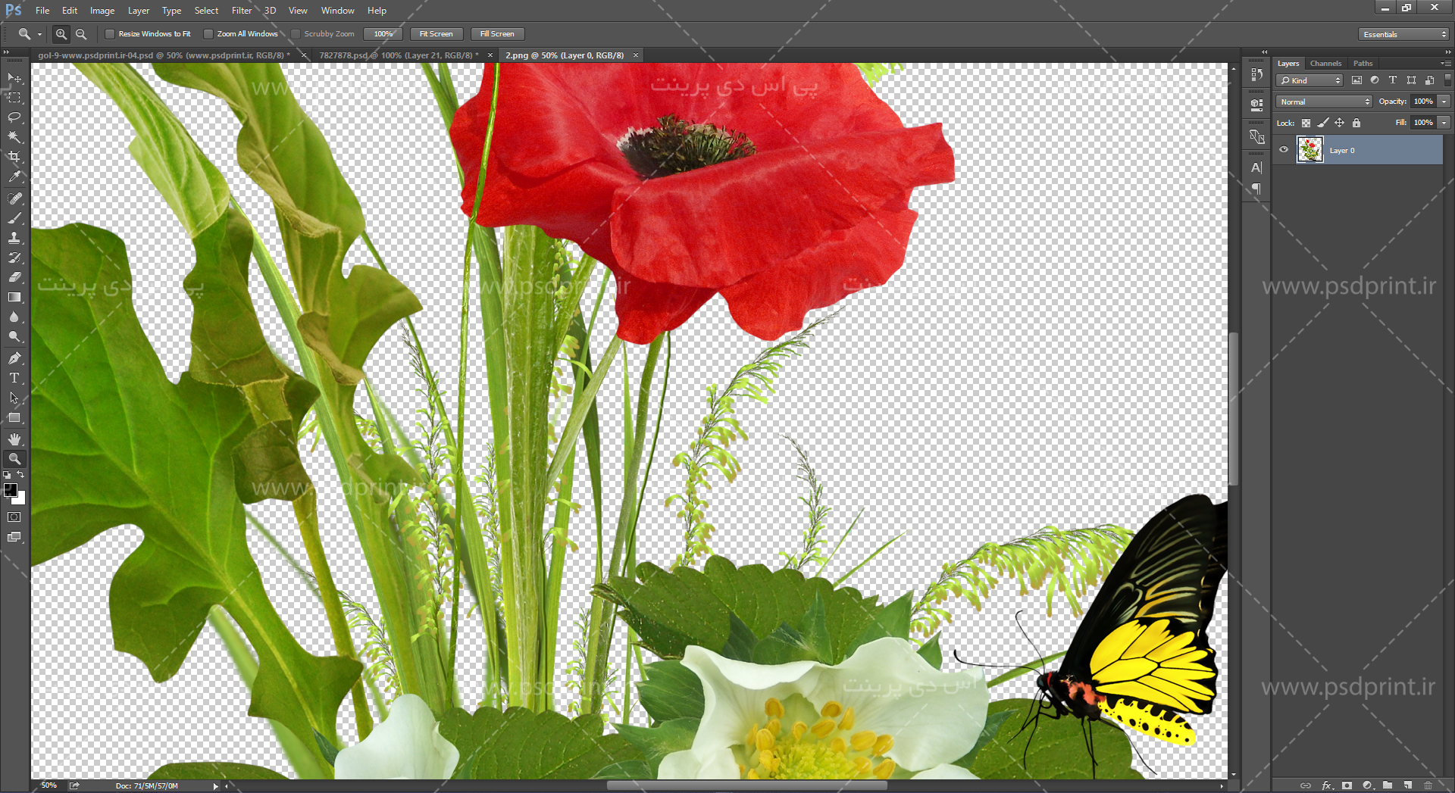Open the Layers panel flyout menu

1446,64
